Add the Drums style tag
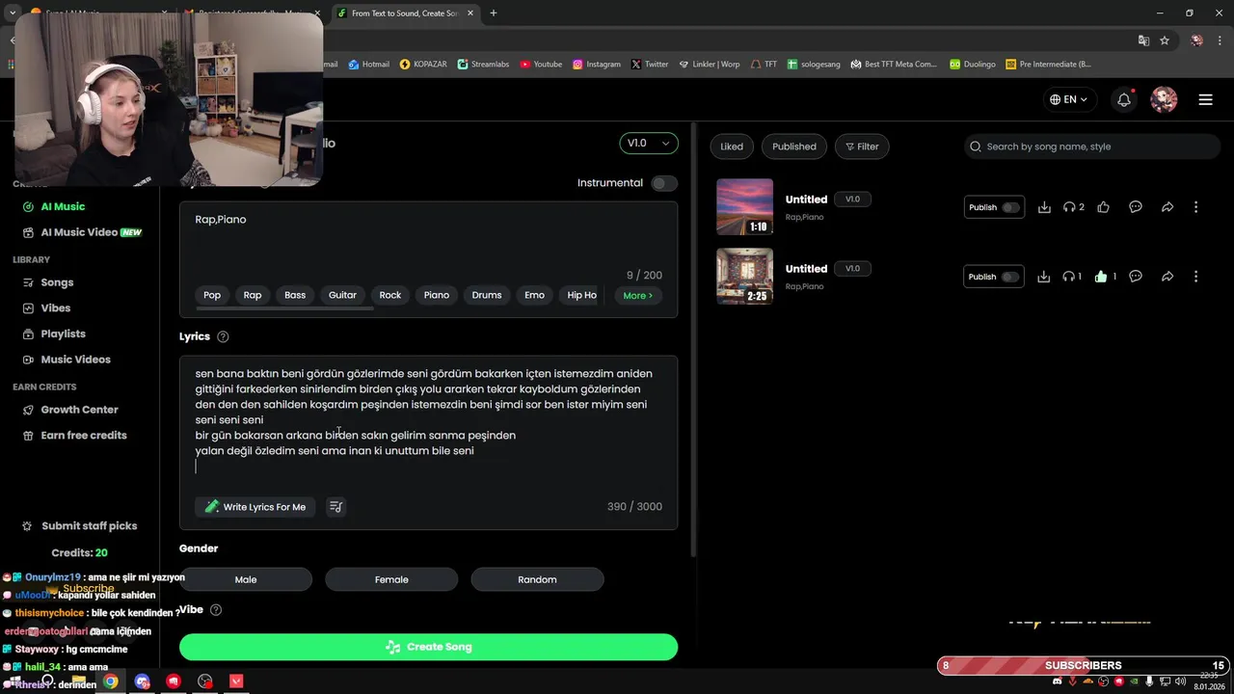The height and width of the screenshot is (694, 1234). [487, 295]
